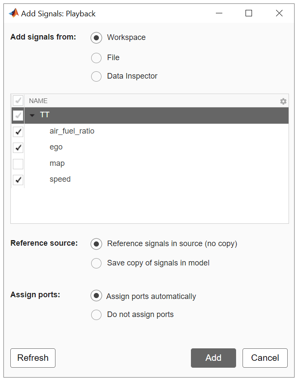The height and width of the screenshot is (381, 298).
Task: Select the Workspace radio option
Action: pyautogui.click(x=96, y=38)
